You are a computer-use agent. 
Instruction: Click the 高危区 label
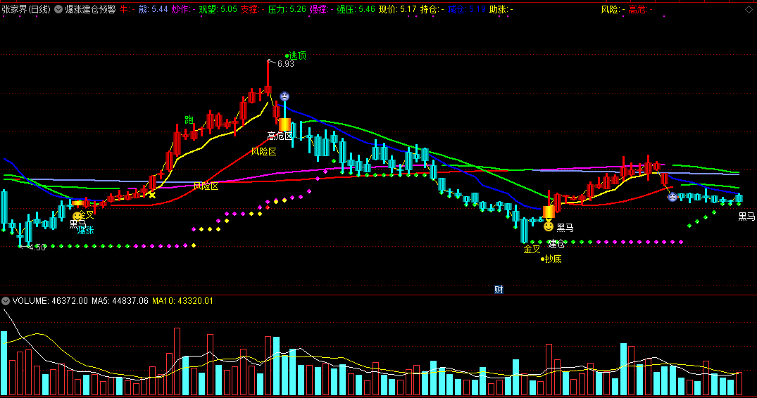tap(280, 136)
